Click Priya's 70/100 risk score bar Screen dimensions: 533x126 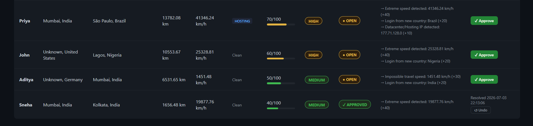tap(281, 25)
